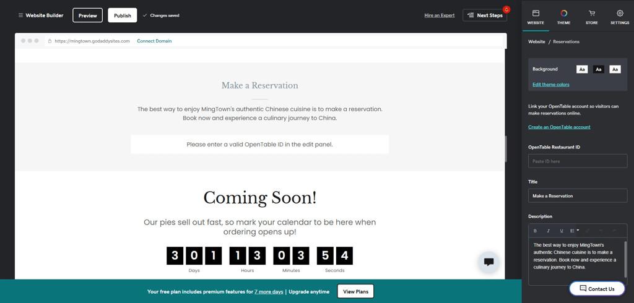Image resolution: width=634 pixels, height=303 pixels.
Task: Select the Make a Reservation heading on the page
Action: [259, 85]
